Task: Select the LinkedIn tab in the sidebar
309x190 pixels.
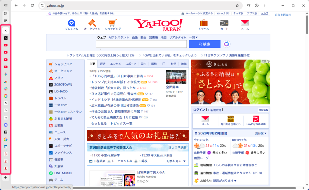Action: (x=6, y=147)
